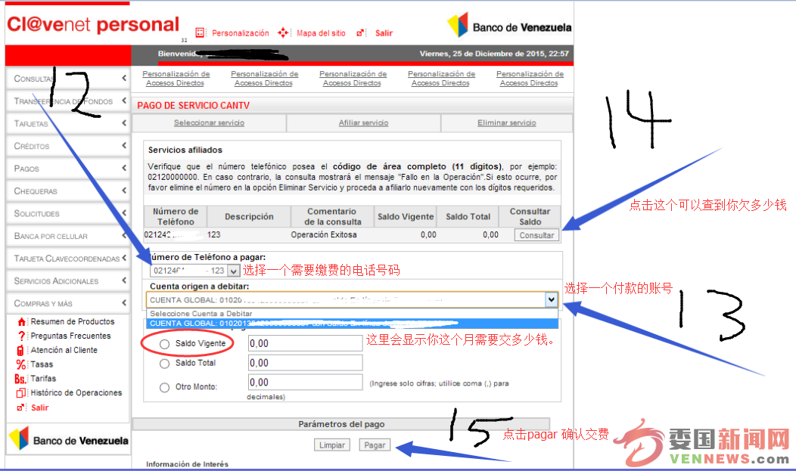Choose 'Seleccione Cuenta a Debitar' list option
This screenshot has width=796, height=471.
[352, 313]
